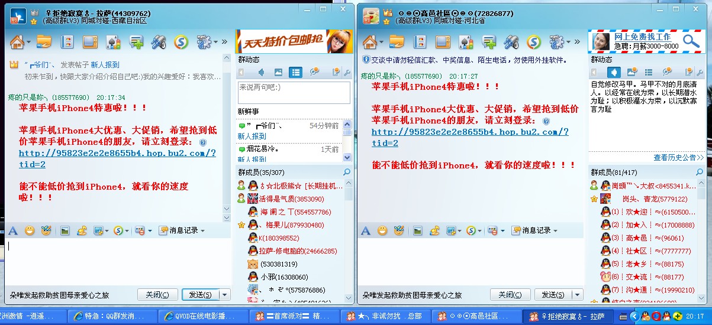The height and width of the screenshot is (325, 712).
Task: Click the green plus chat icon in right window
Action: coord(489,42)
